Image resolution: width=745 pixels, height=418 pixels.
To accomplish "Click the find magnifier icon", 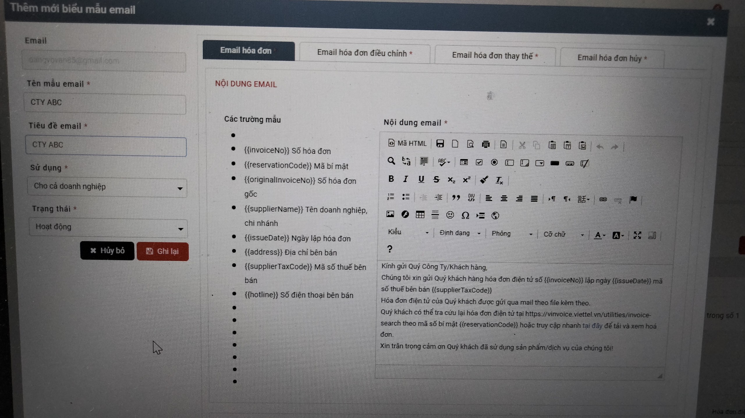I will coord(391,161).
